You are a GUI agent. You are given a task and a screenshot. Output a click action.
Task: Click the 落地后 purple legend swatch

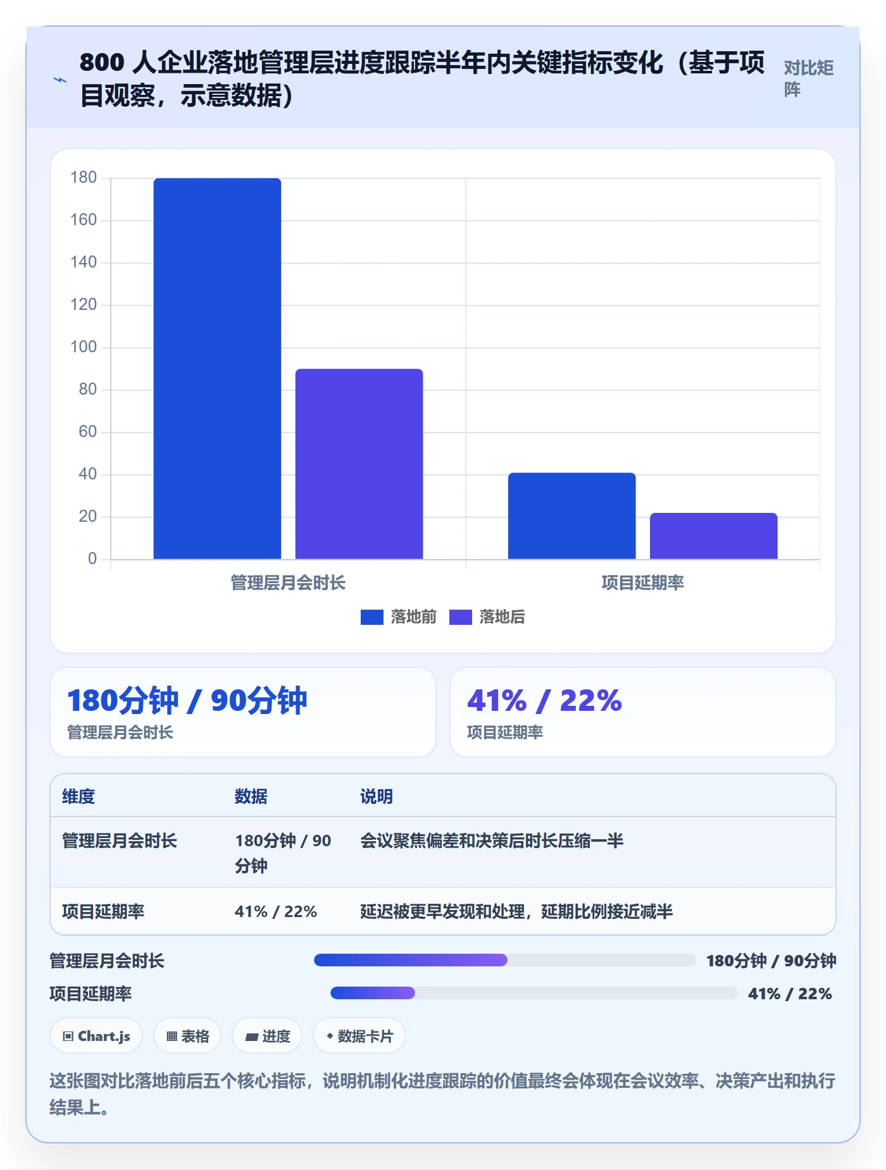pyautogui.click(x=460, y=617)
